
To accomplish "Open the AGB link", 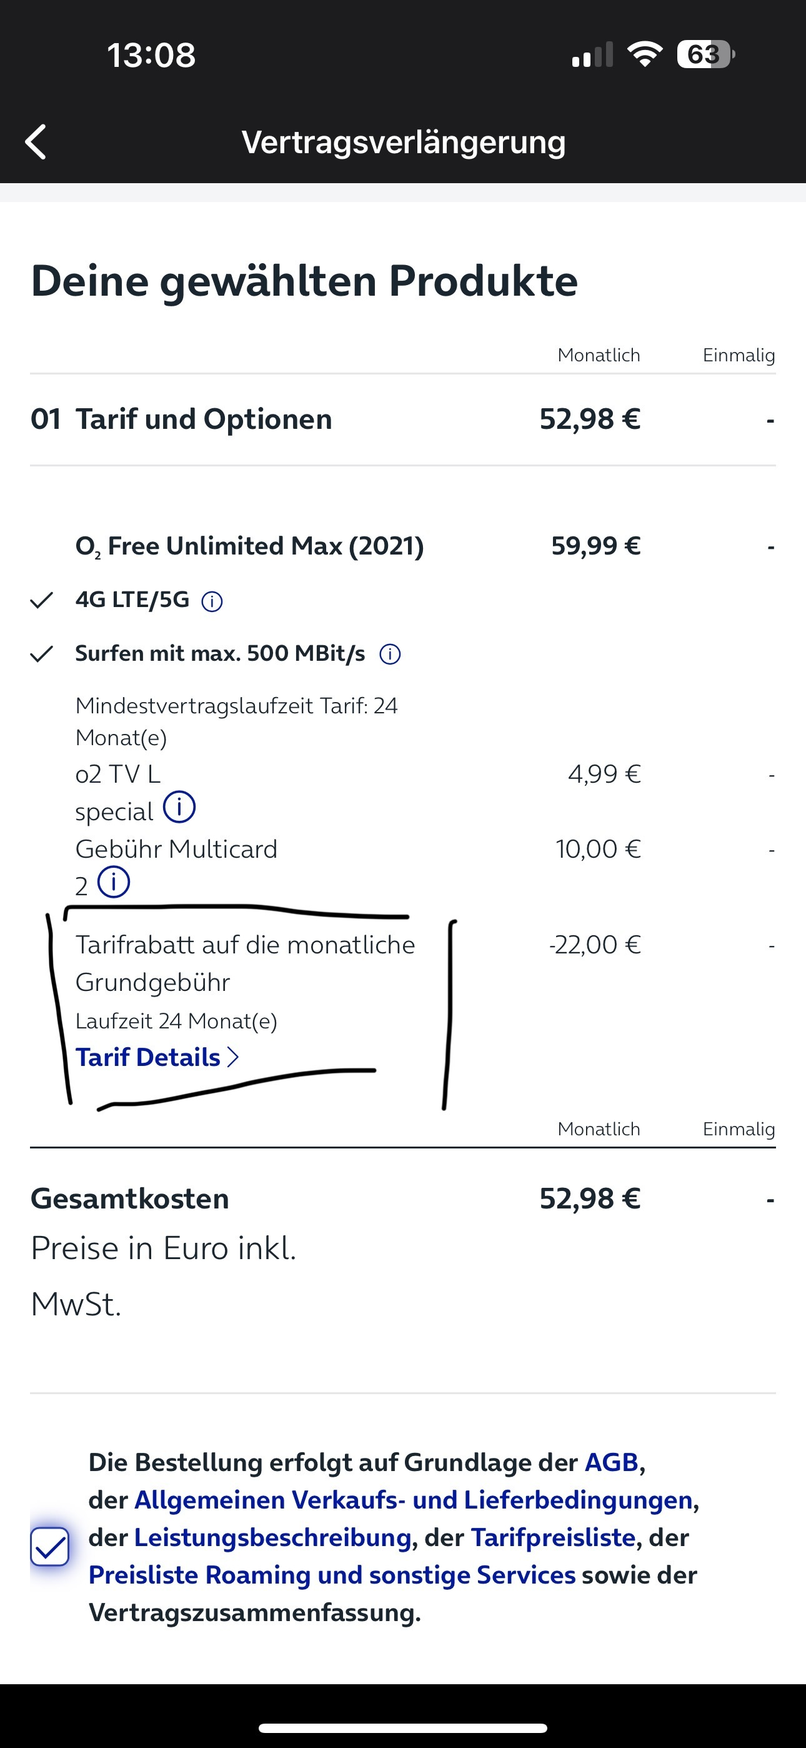I will coord(612,1462).
